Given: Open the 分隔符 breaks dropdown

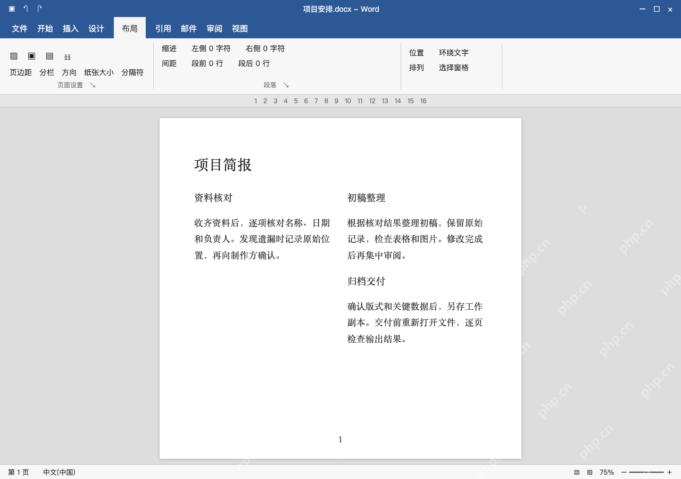Looking at the screenshot, I should (132, 72).
